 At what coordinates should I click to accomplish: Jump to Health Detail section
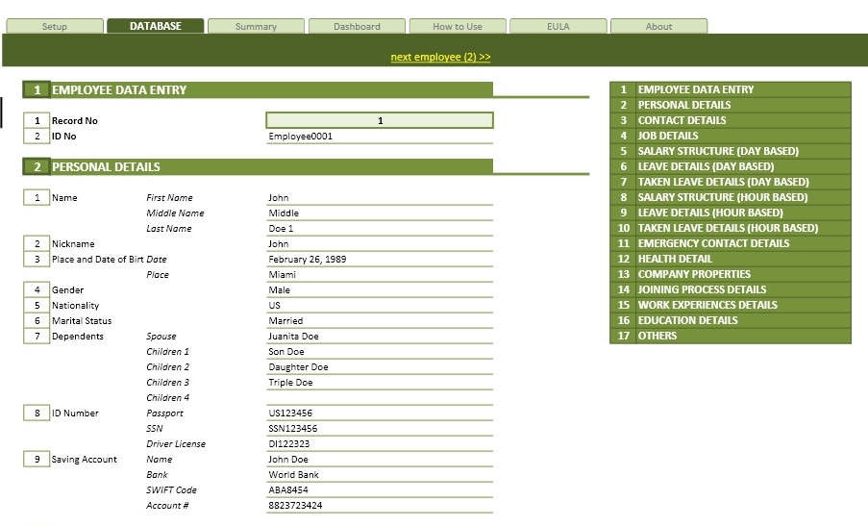[x=675, y=259]
